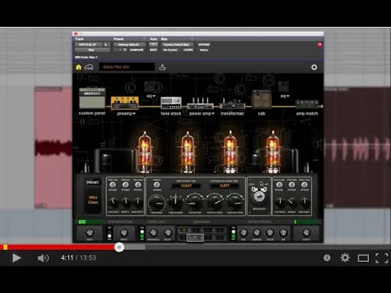Click the LEARN button
The height and width of the screenshot is (293, 391).
(188, 50)
